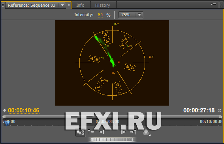Image resolution: width=224 pixels, height=144 pixels.
Task: Open the panel flyout menu icon
Action: 213,5
